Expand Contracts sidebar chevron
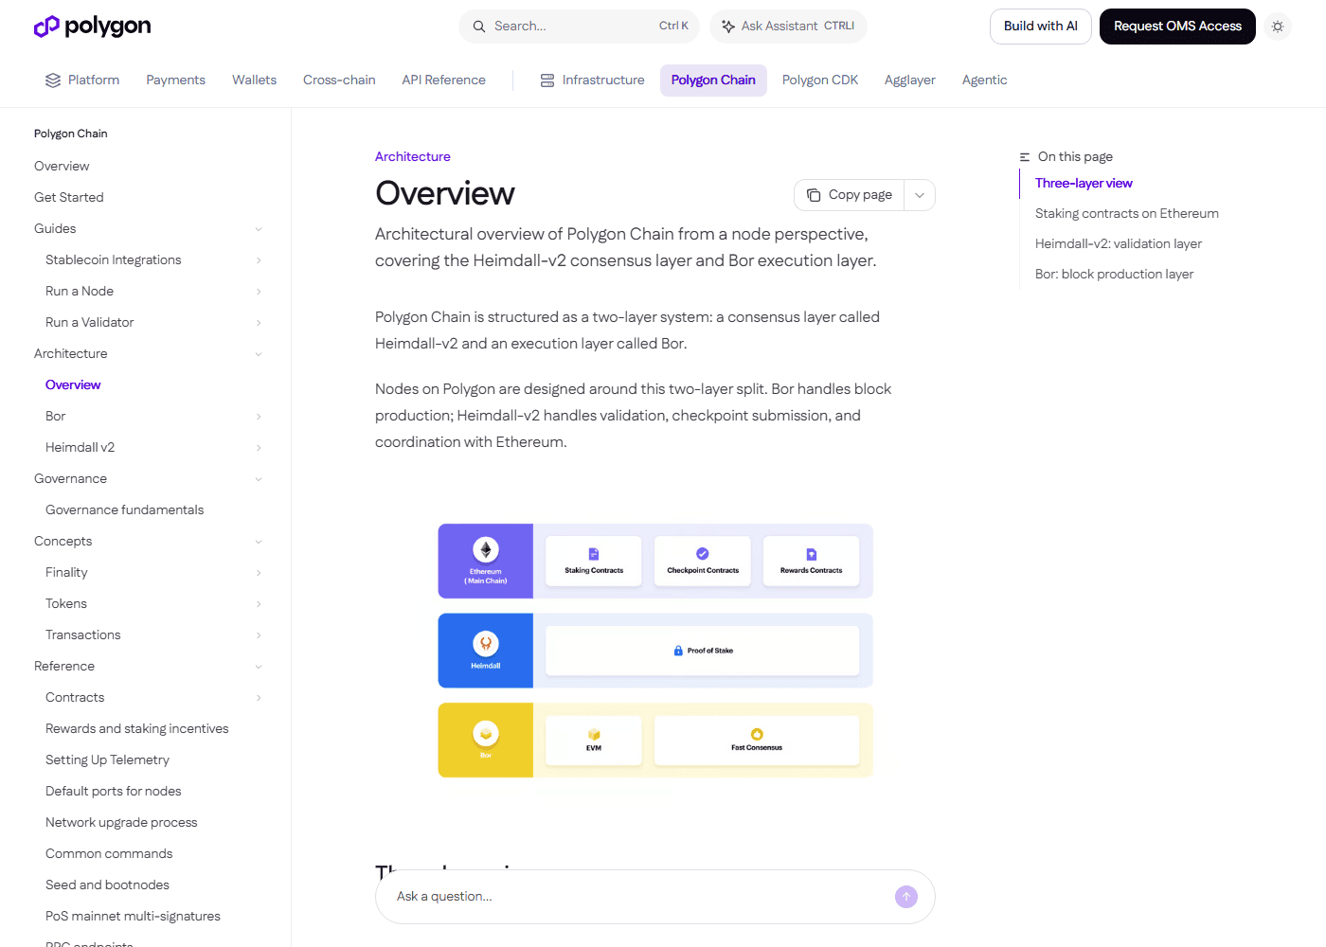 259,698
